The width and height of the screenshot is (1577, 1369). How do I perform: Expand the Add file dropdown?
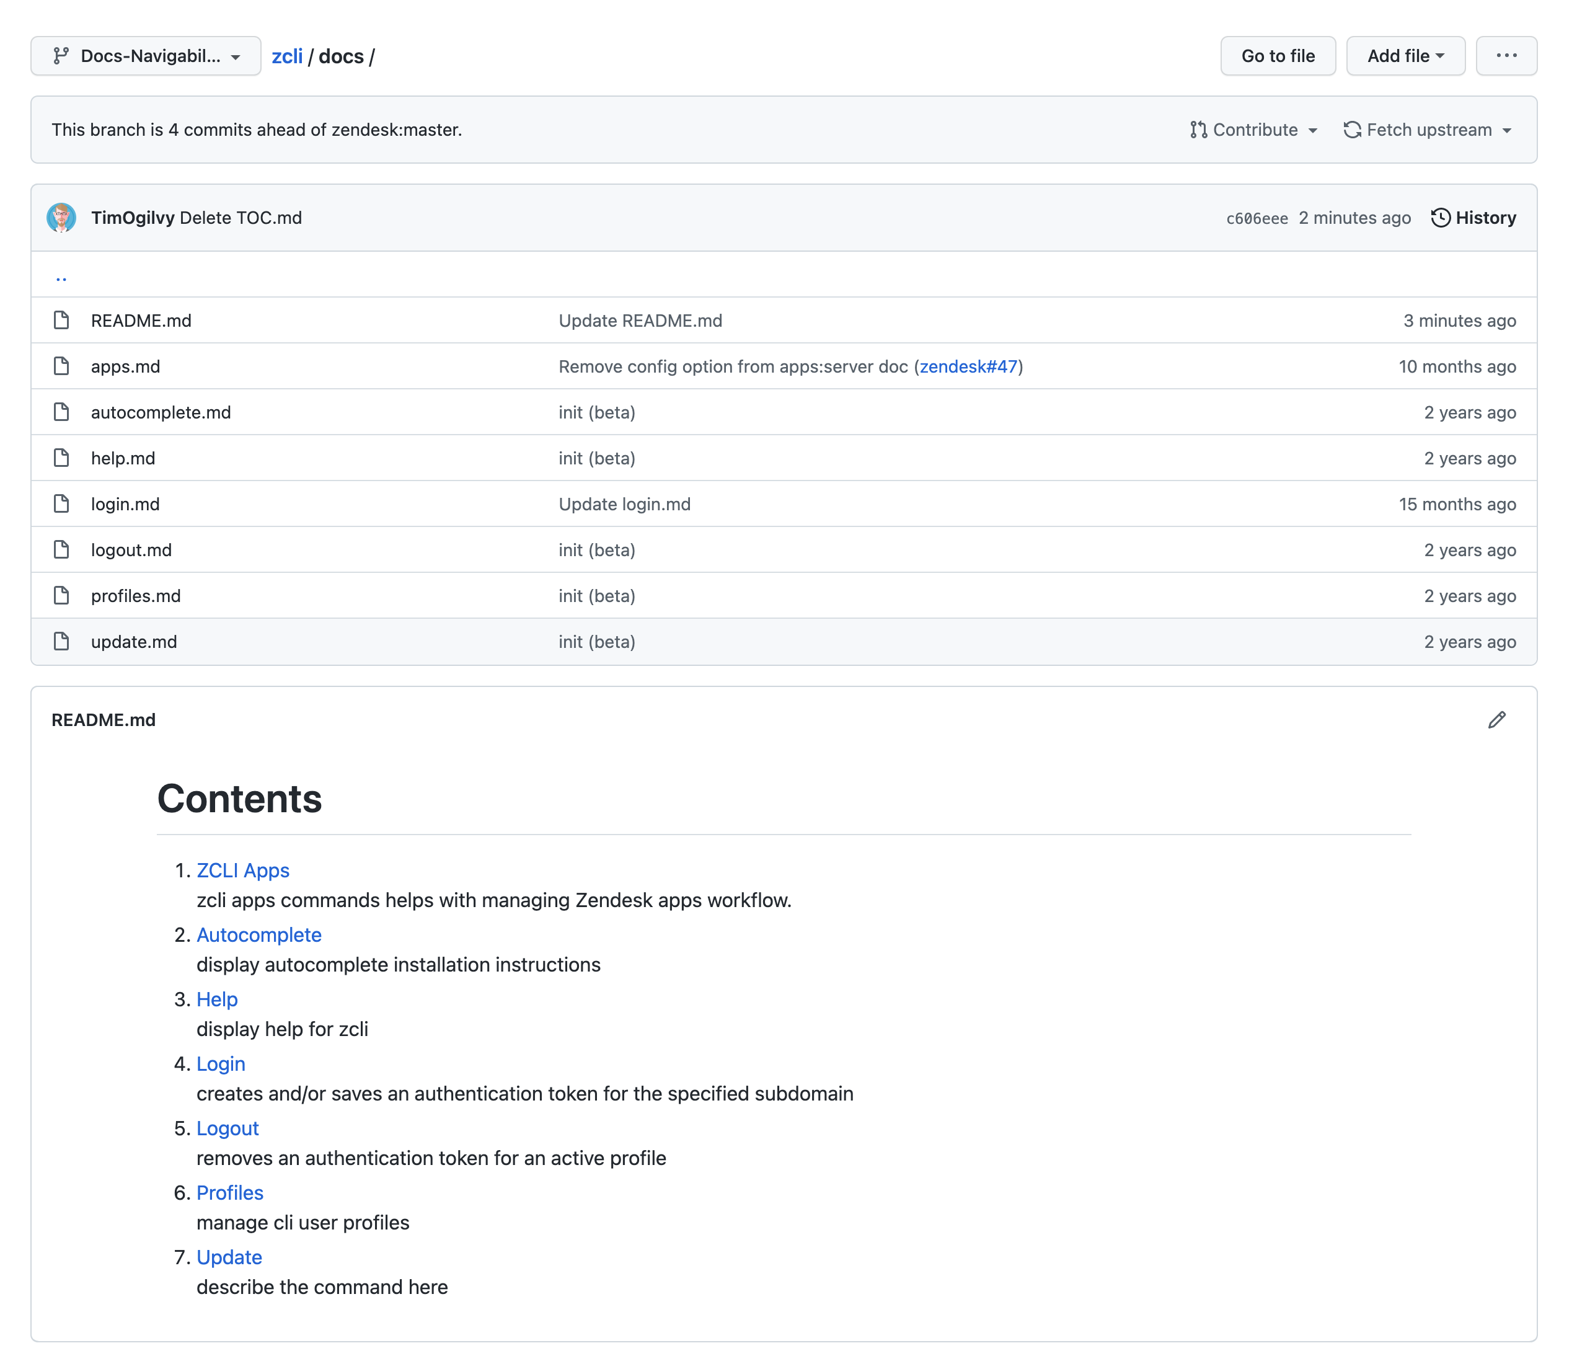coord(1405,56)
